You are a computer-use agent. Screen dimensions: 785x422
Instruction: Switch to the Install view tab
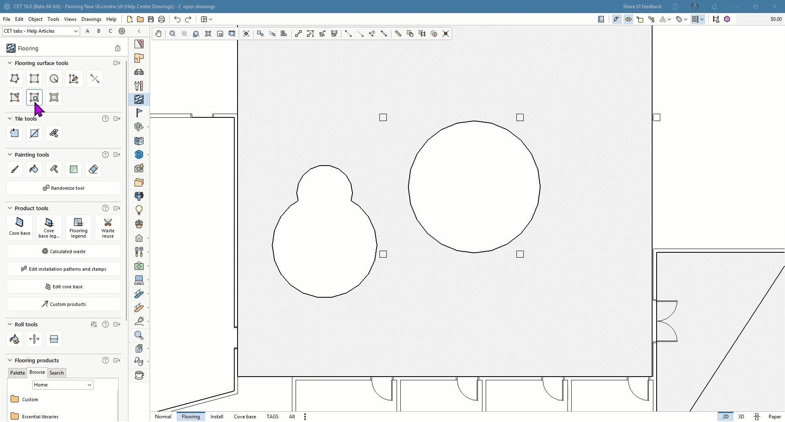(x=217, y=417)
